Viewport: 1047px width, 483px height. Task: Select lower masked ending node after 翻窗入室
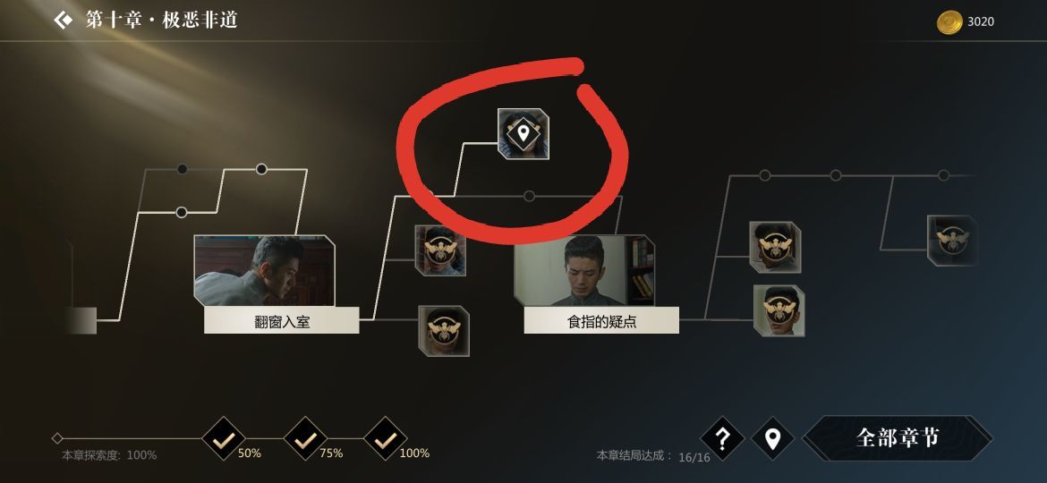[x=444, y=331]
